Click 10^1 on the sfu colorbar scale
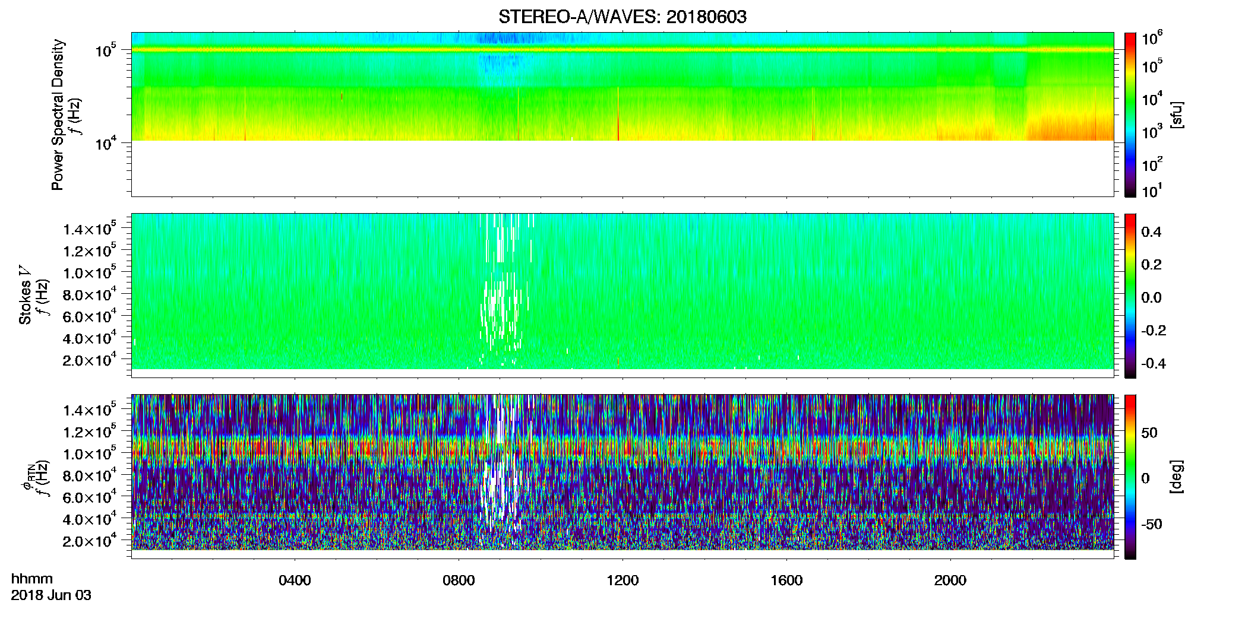The height and width of the screenshot is (641, 1245). (1152, 191)
